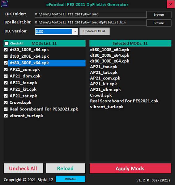Click the Copyright © 2021 StpN_17 text
The width and height of the screenshot is (175, 185).
tap(28, 180)
